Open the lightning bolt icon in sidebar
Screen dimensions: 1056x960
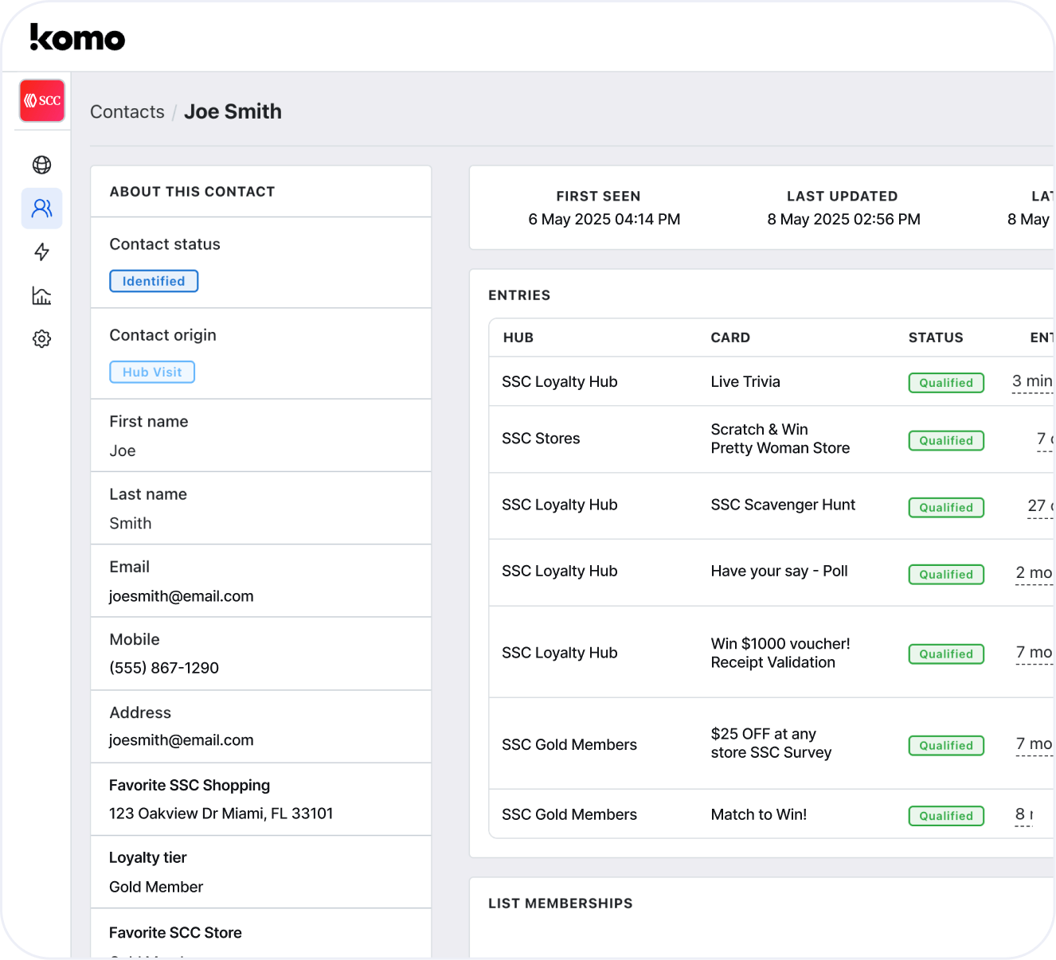(x=42, y=252)
